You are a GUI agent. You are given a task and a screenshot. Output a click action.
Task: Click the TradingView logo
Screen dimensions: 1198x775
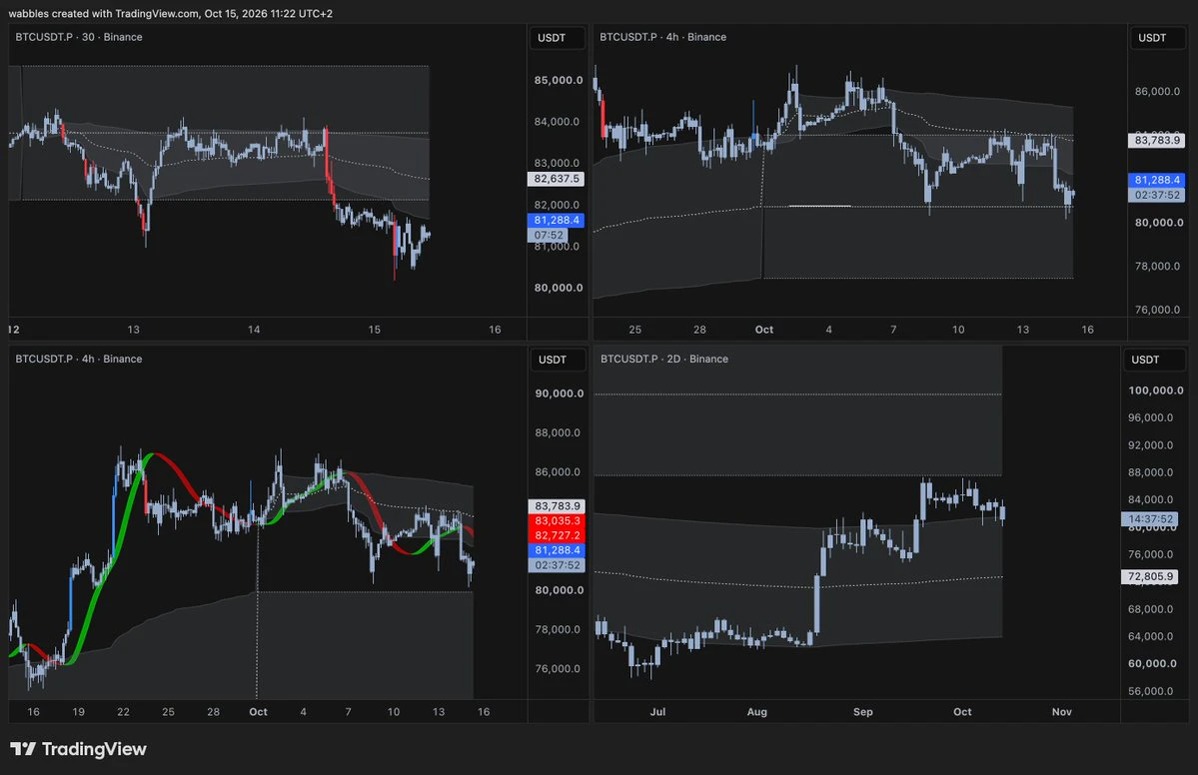click(78, 749)
